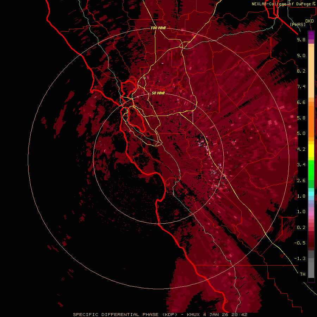Click the yellow segment of the color bar

(311, 151)
